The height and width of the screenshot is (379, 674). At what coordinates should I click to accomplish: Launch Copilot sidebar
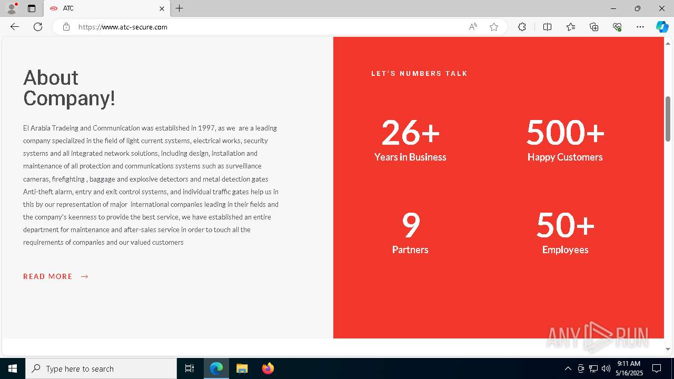pos(662,27)
